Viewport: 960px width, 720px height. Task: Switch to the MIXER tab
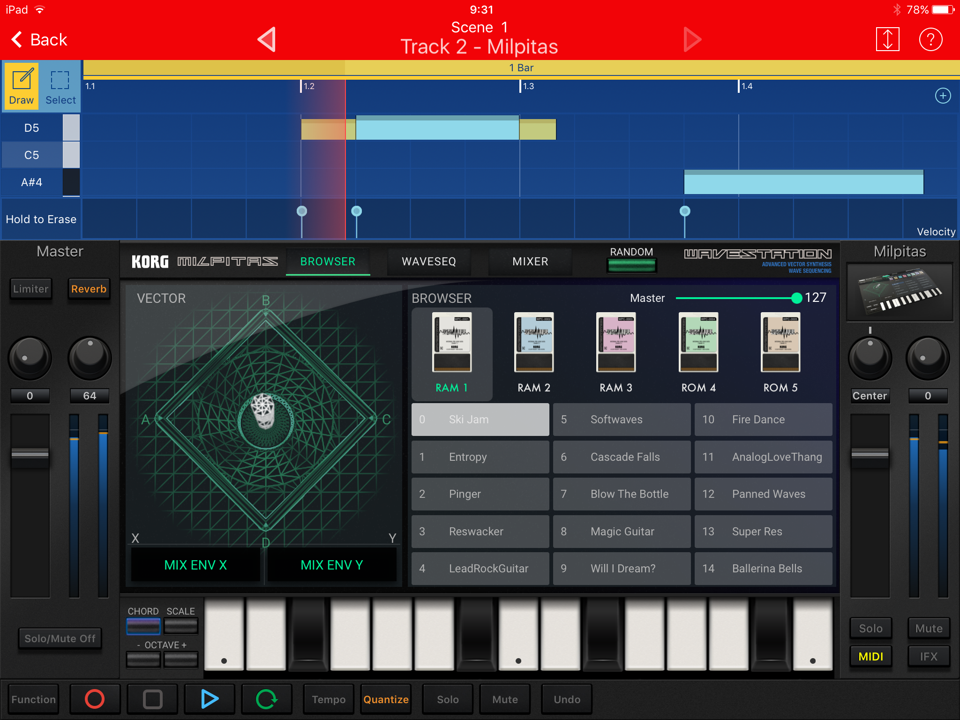point(530,261)
